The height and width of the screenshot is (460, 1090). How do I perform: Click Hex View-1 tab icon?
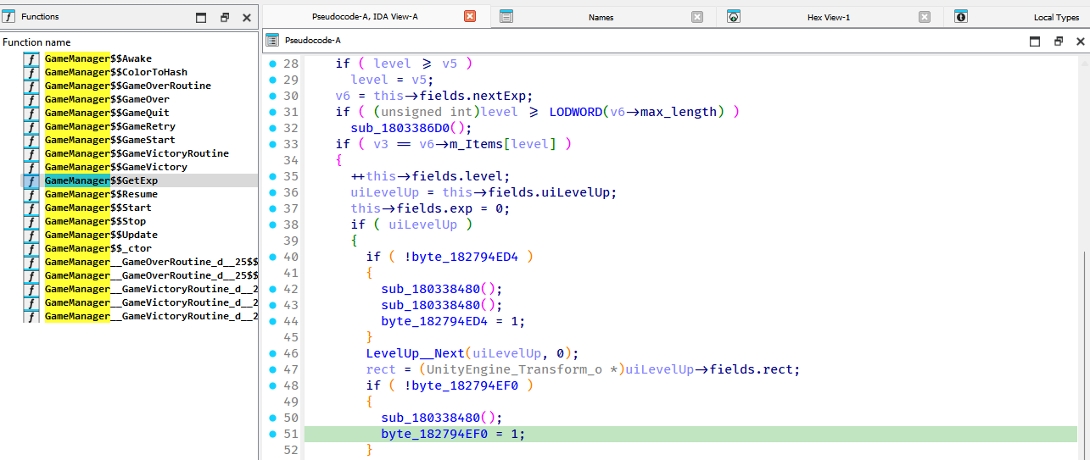pyautogui.click(x=734, y=16)
